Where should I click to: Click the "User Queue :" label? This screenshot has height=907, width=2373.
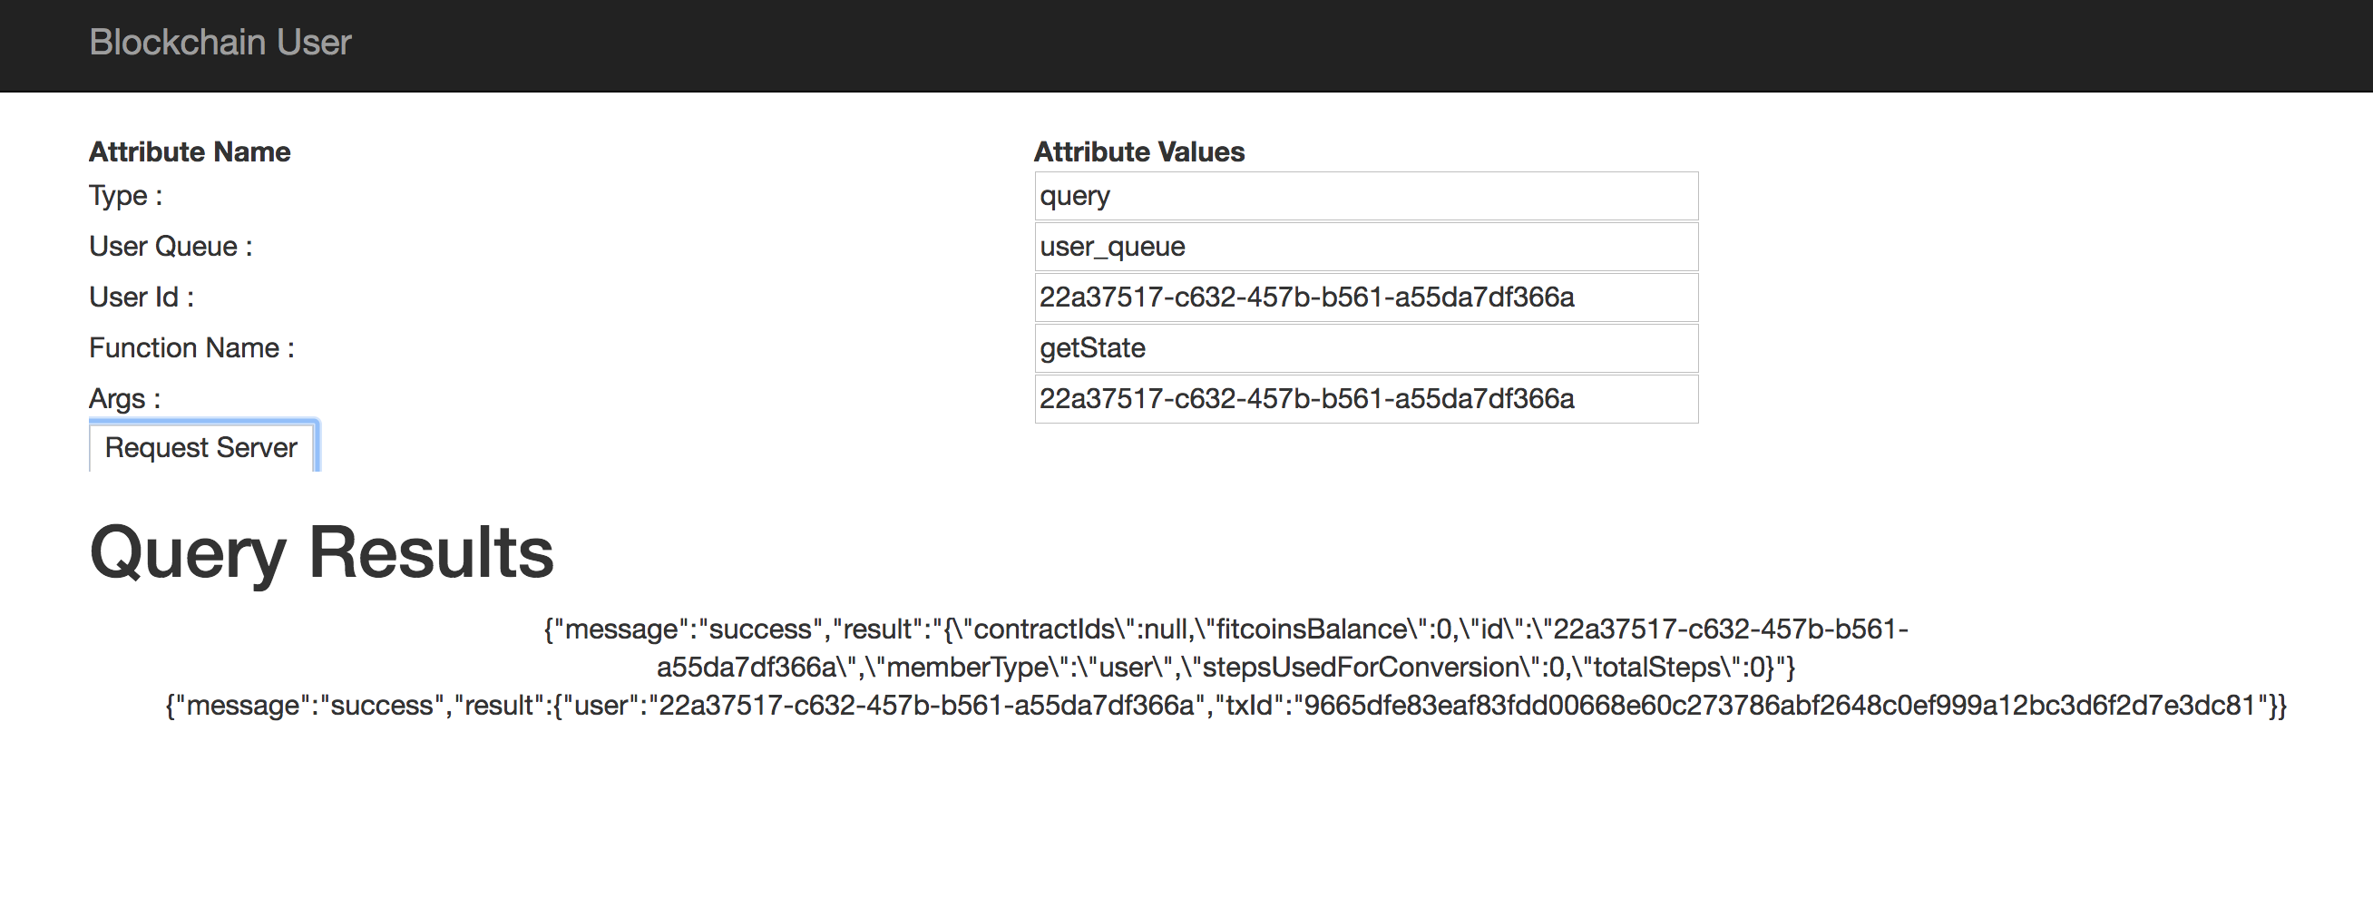coord(171,247)
